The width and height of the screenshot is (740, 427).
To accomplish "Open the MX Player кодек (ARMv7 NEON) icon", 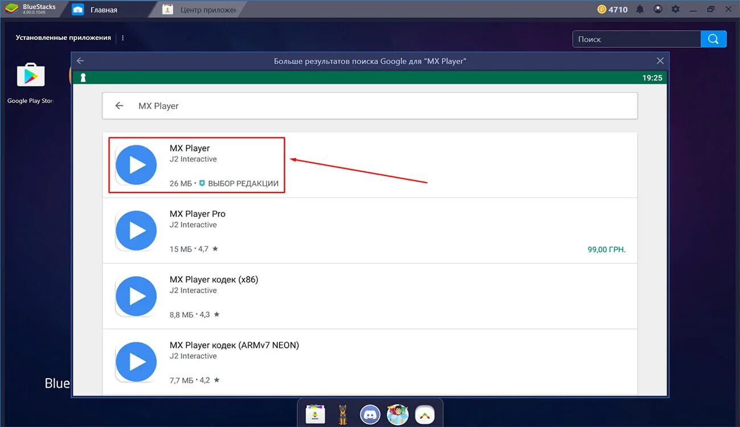I will tap(136, 362).
